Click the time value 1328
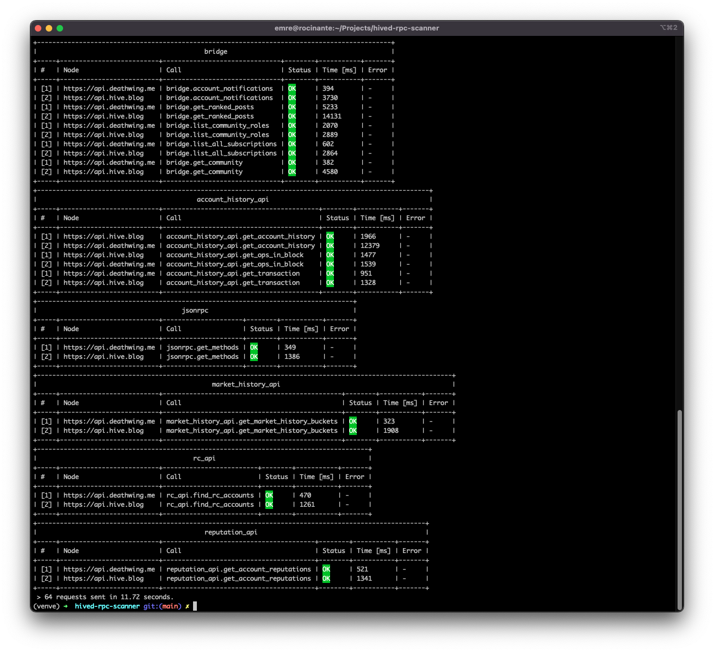 [x=368, y=283]
